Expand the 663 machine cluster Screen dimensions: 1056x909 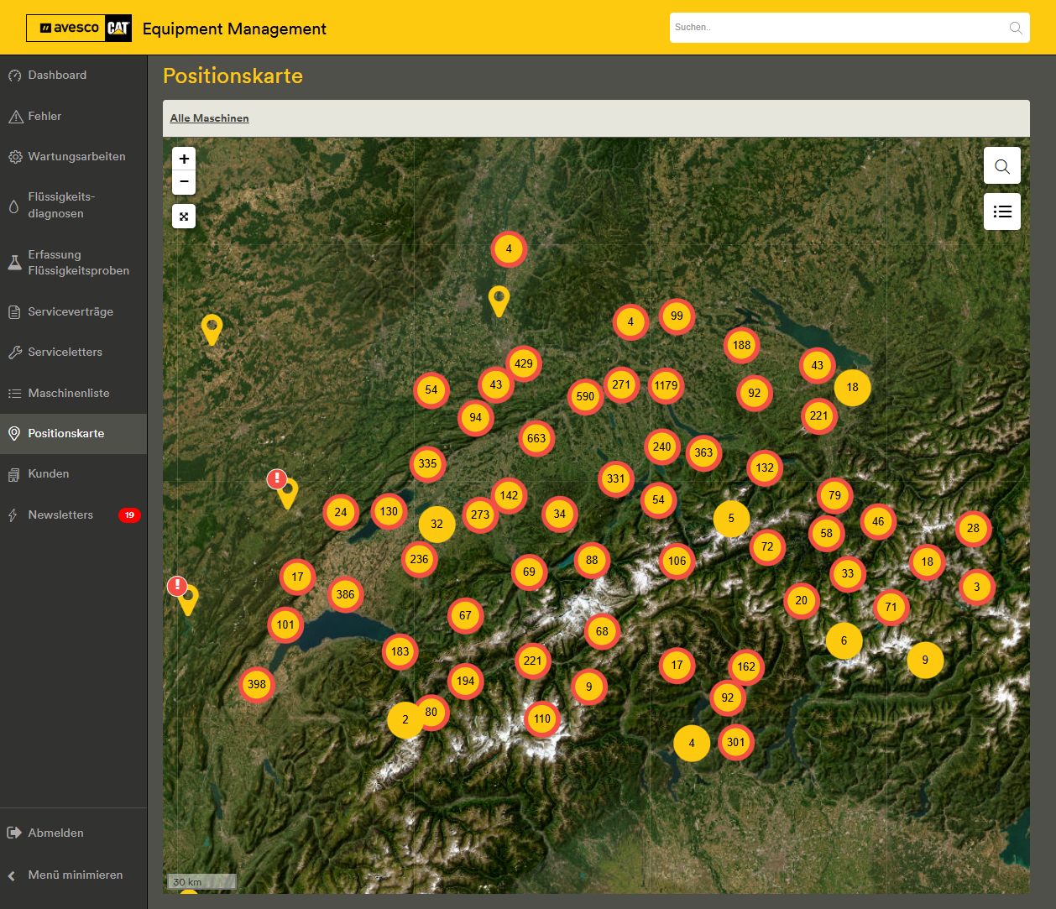click(x=536, y=438)
